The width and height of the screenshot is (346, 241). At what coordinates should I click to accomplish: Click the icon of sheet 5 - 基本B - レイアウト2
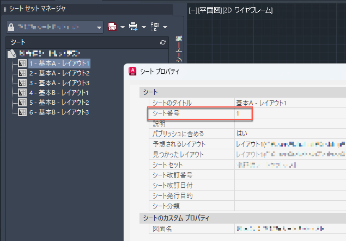pos(22,103)
